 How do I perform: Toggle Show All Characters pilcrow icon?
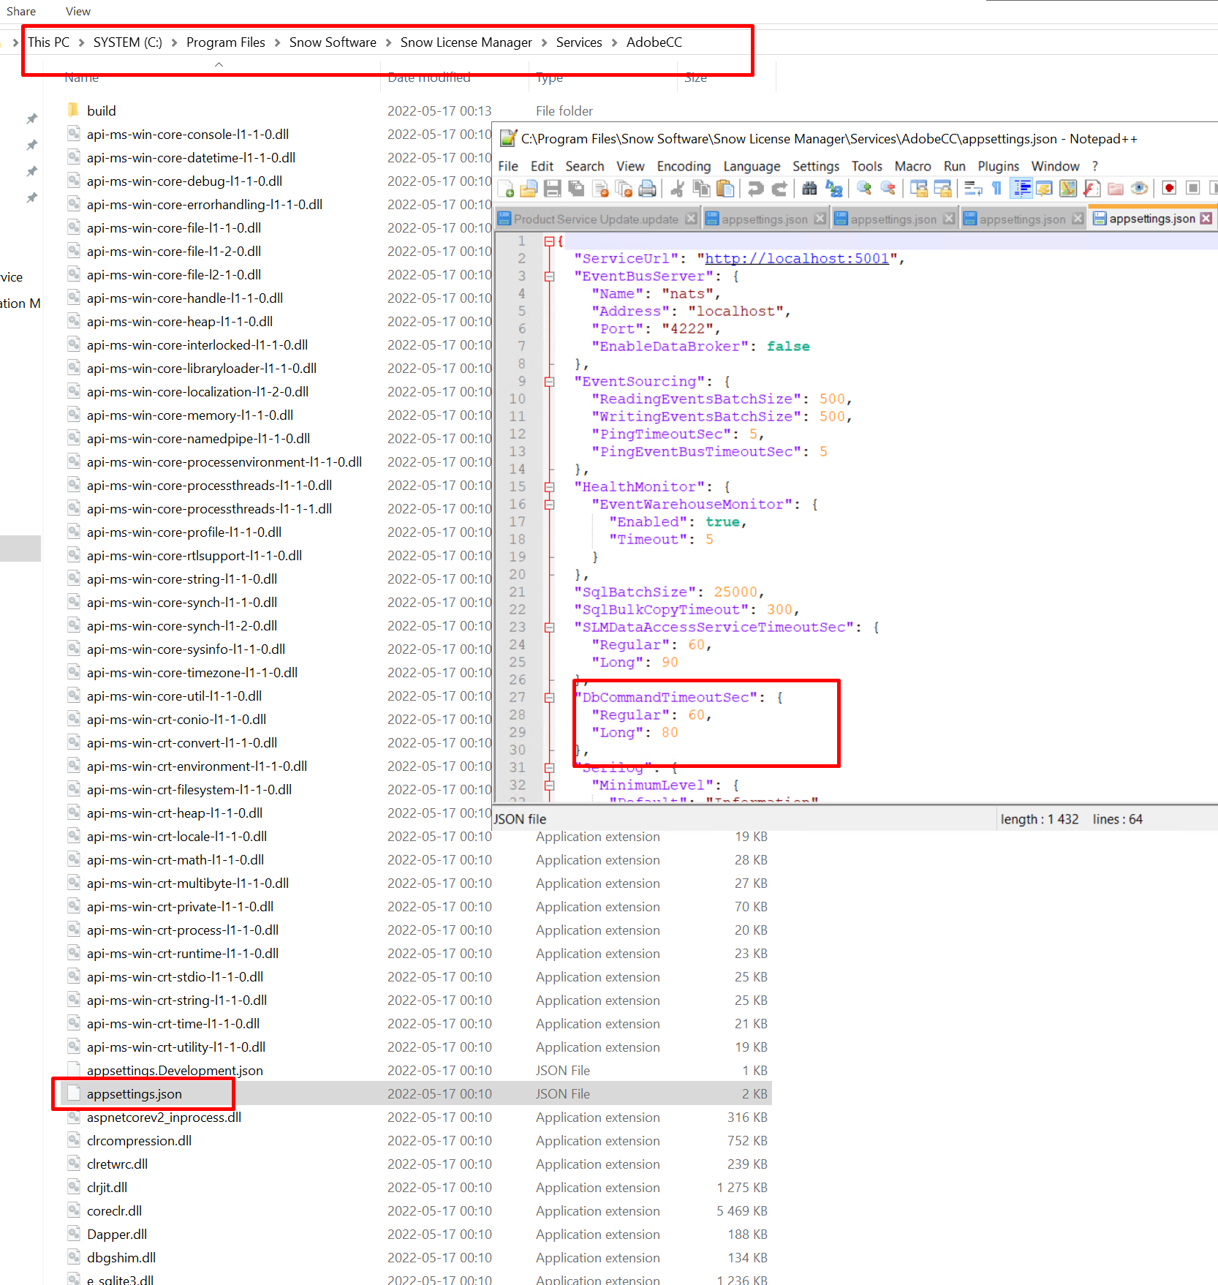coord(996,189)
